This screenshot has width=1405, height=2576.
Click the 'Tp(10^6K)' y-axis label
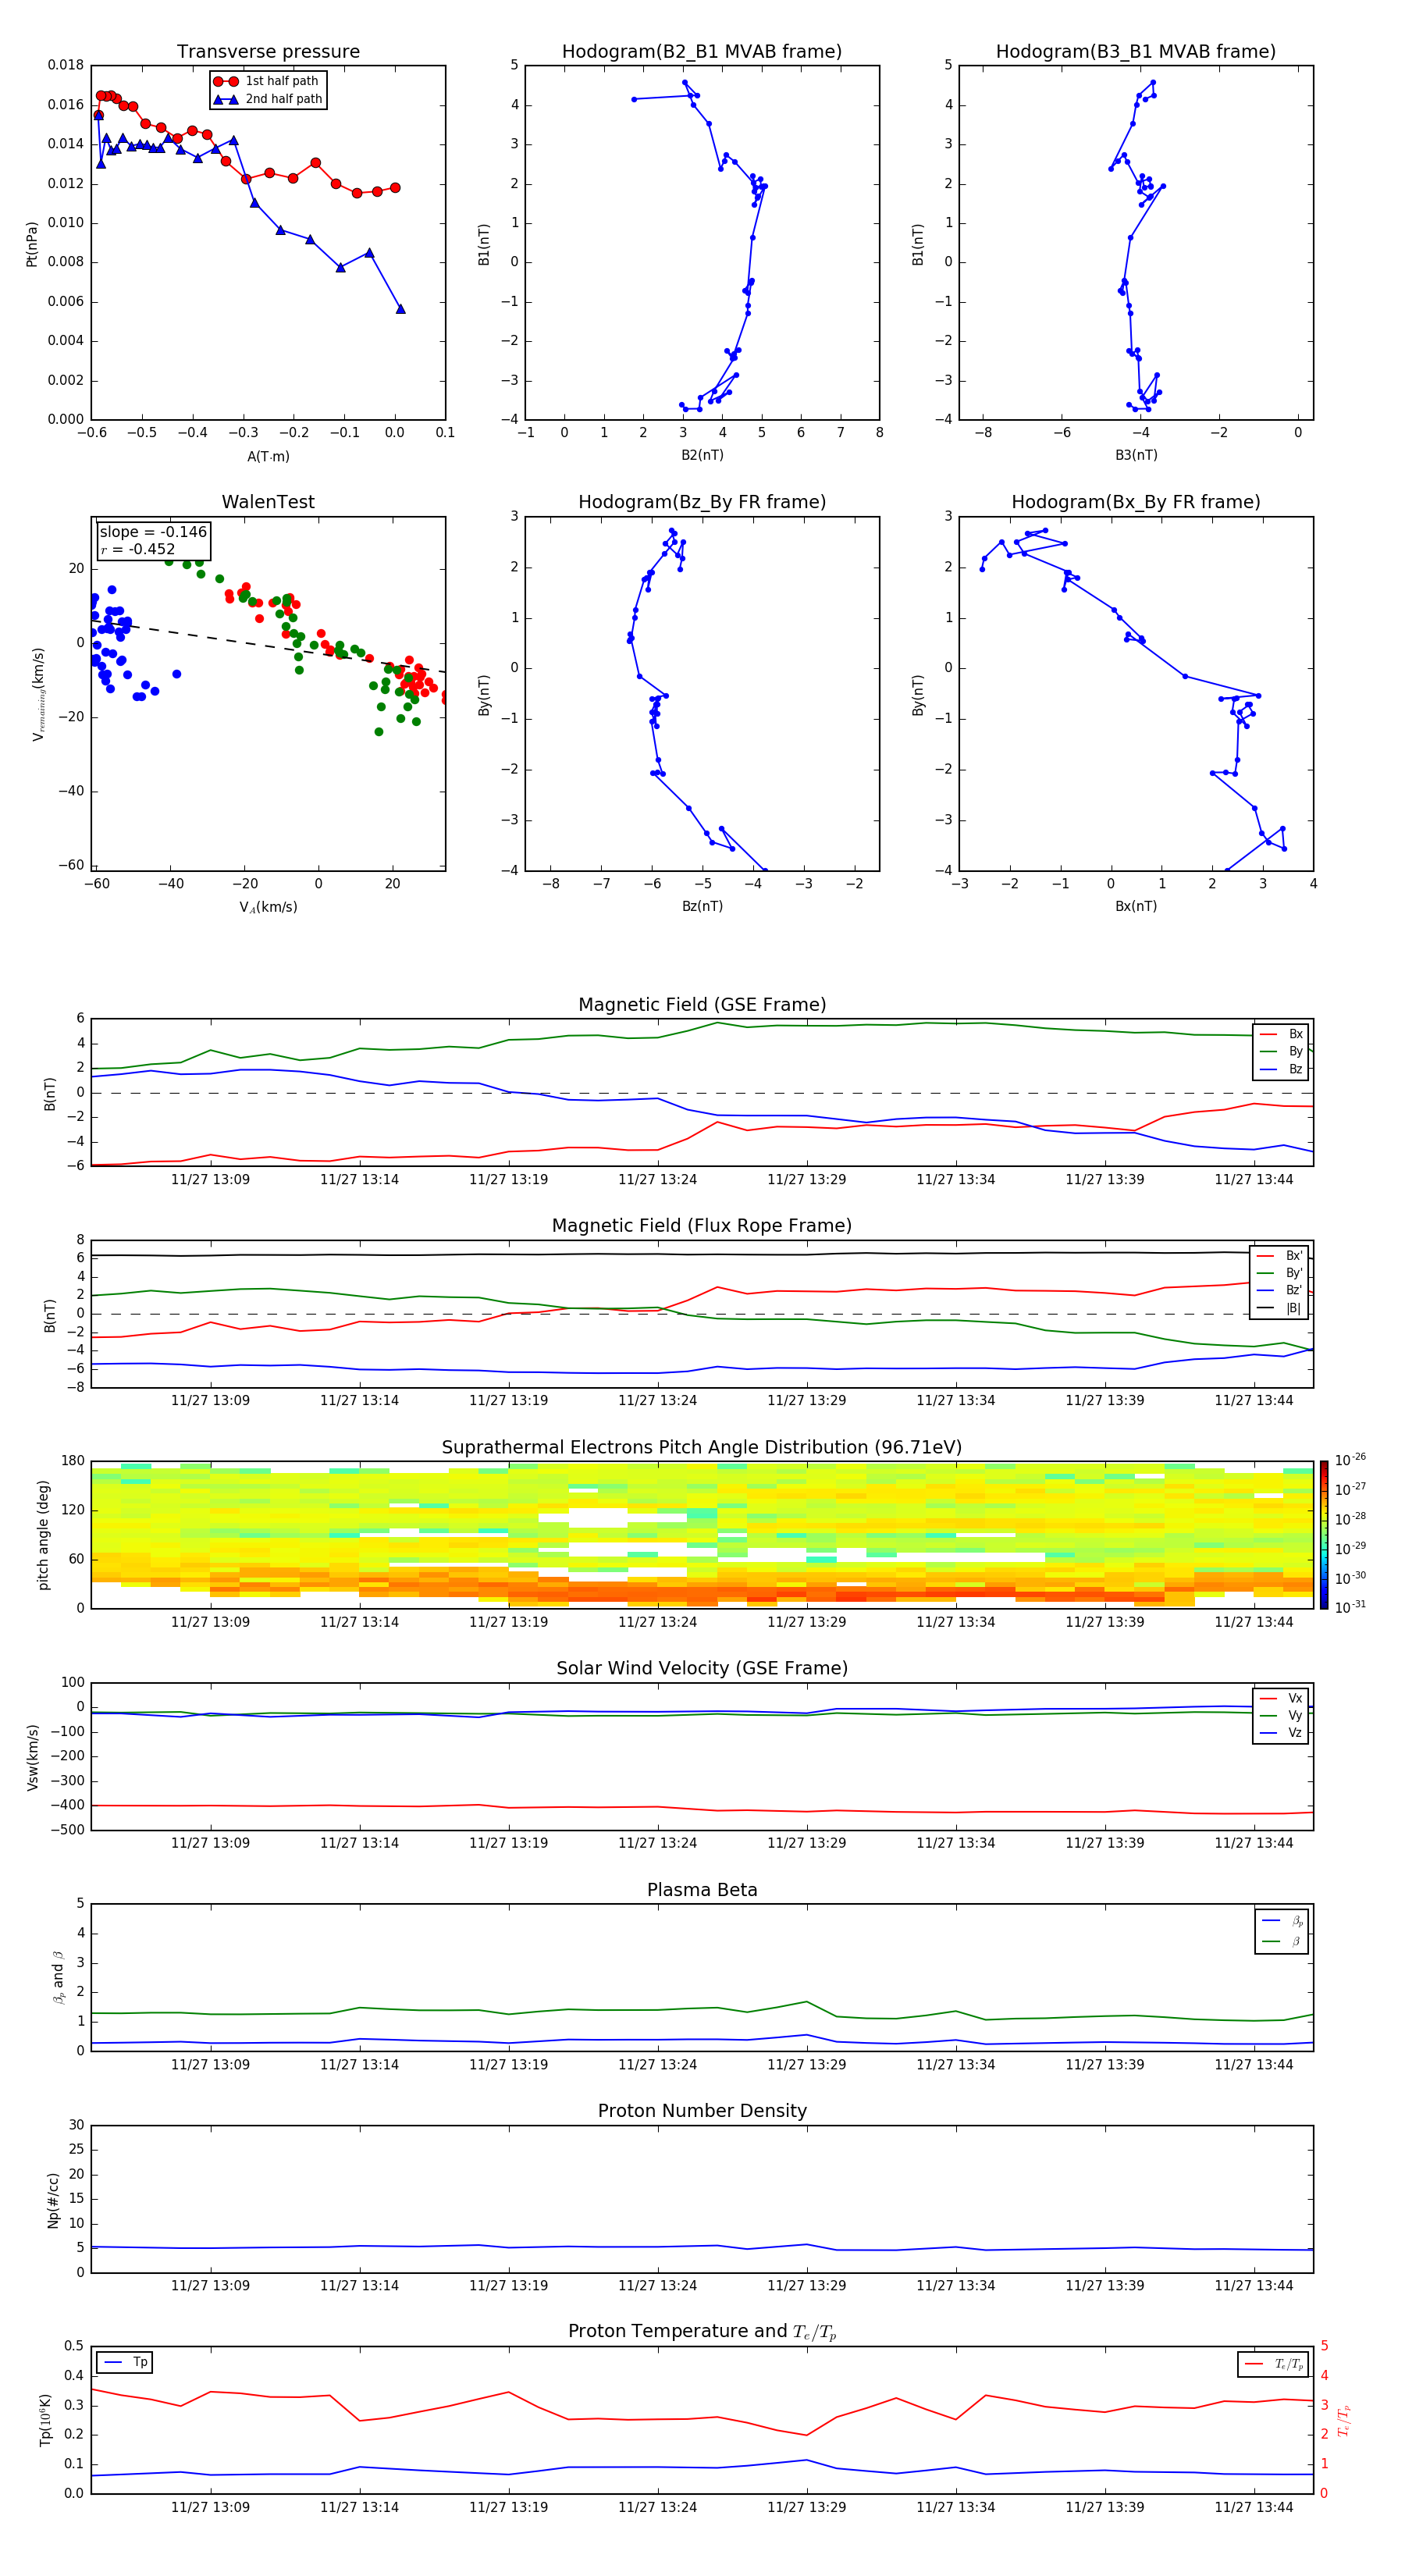pos(45,2420)
